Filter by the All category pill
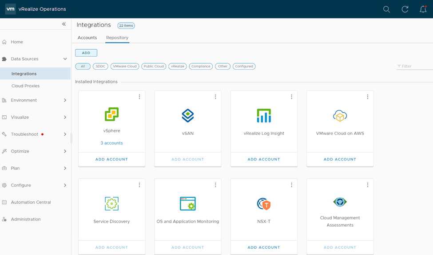The width and height of the screenshot is (433, 255). pos(83,66)
